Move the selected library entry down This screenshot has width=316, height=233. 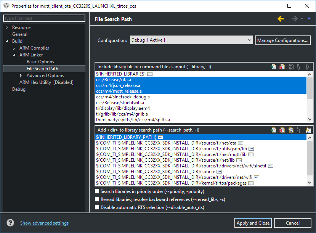(308, 66)
